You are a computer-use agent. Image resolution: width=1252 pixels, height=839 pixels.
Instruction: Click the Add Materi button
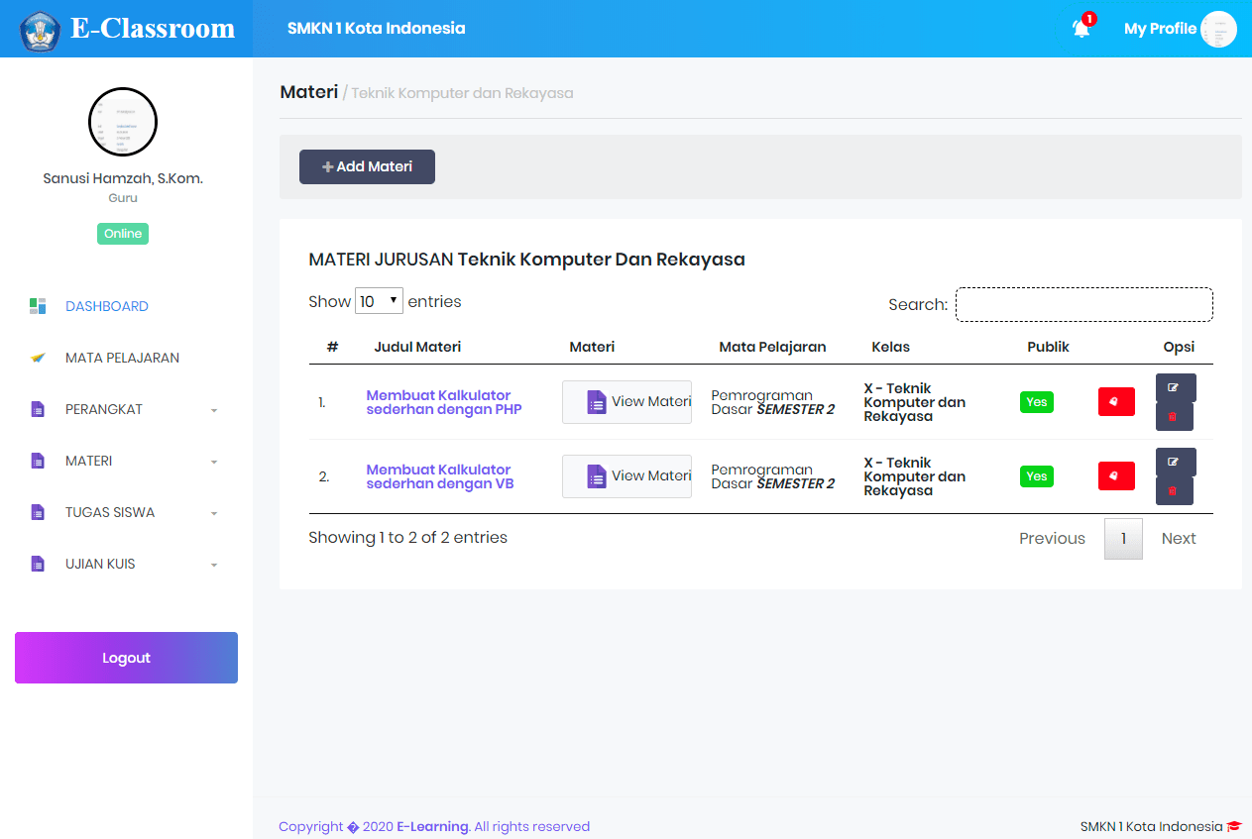367,166
